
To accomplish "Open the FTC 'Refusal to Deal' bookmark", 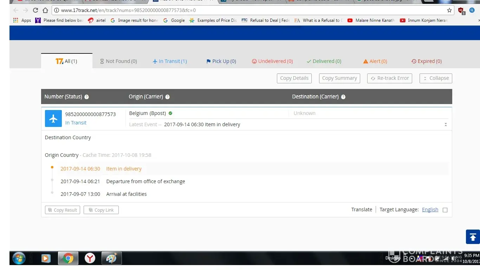I will (x=266, y=20).
